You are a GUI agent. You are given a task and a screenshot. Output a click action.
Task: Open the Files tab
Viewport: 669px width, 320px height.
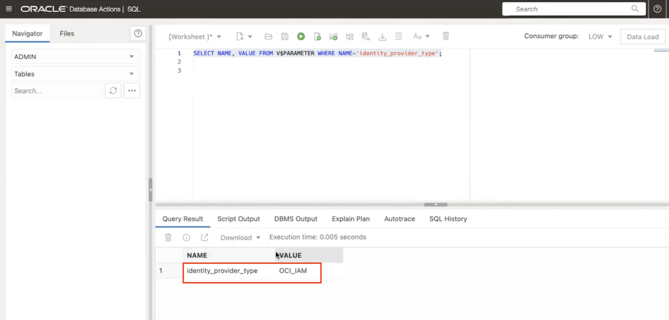pyautogui.click(x=67, y=34)
